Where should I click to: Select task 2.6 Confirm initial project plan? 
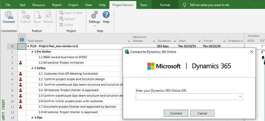click(71, 101)
